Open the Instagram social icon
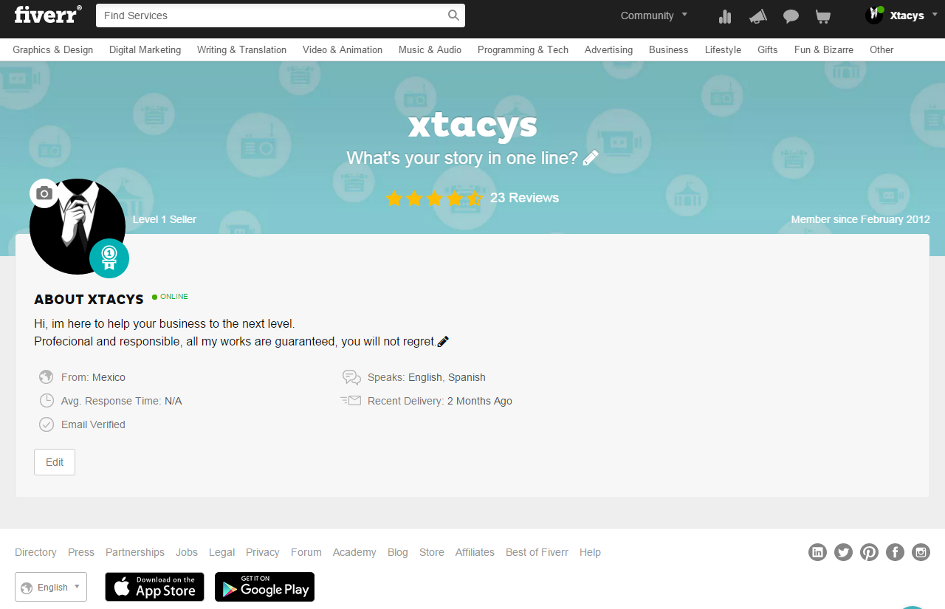 pos(921,552)
